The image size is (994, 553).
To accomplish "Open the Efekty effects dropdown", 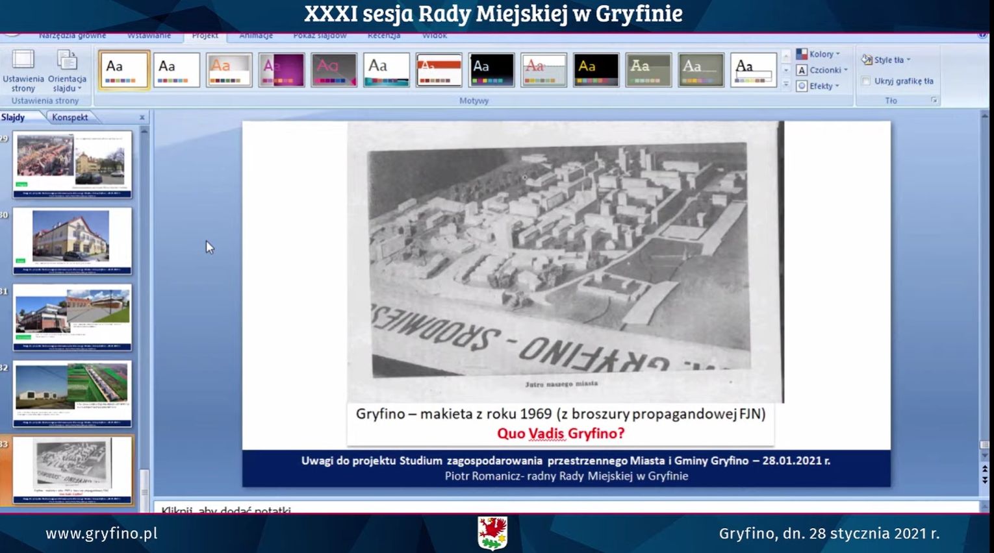I will coord(819,86).
